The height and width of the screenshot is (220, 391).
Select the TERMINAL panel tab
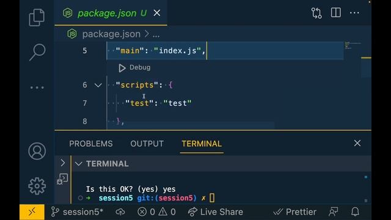tap(202, 144)
